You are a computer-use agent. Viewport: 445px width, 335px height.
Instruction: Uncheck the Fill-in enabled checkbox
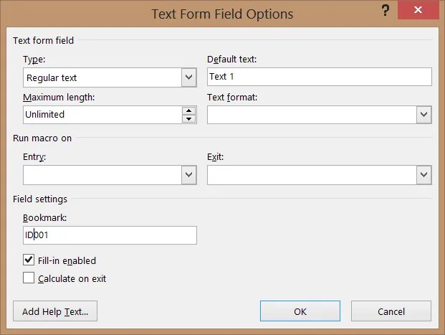point(29,260)
